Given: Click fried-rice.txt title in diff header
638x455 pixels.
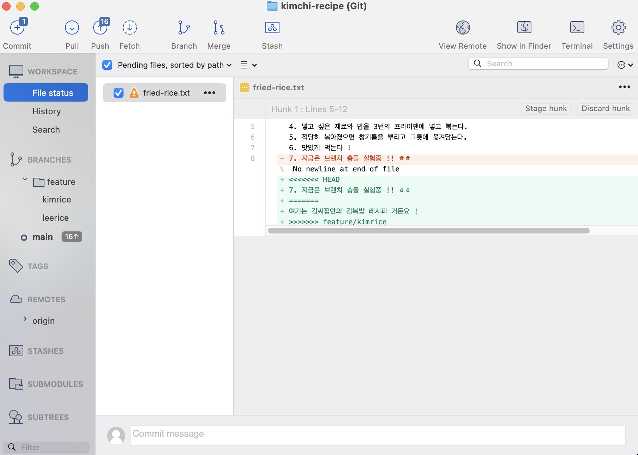Looking at the screenshot, I should coord(278,87).
